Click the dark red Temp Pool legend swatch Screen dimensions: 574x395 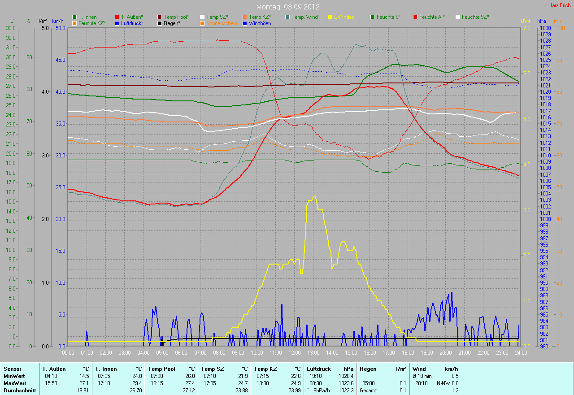tap(160, 17)
